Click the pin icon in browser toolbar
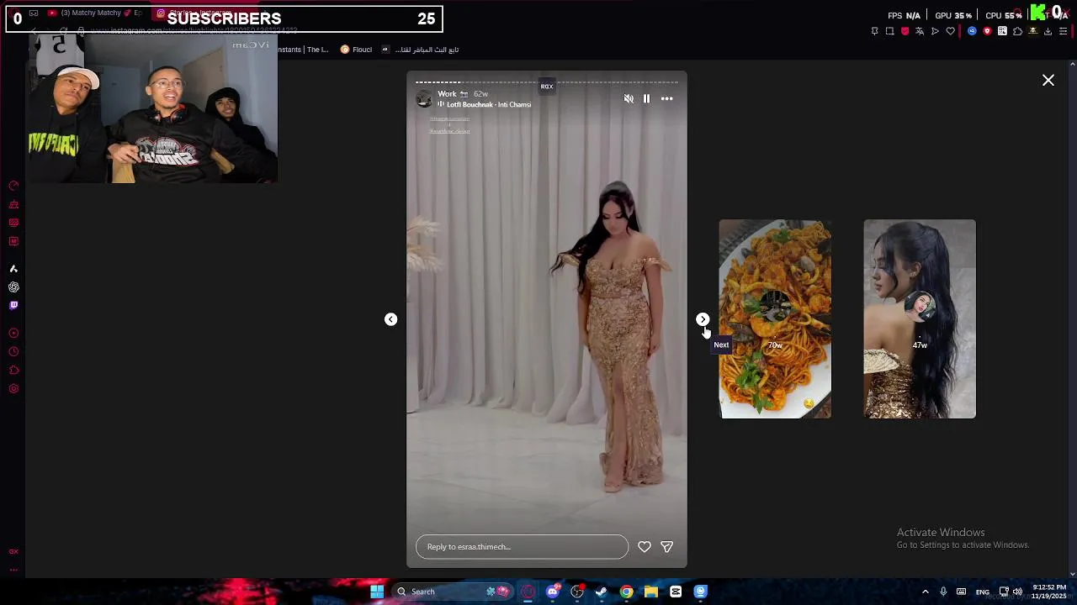Screen dimensions: 1077x605 point(874,31)
